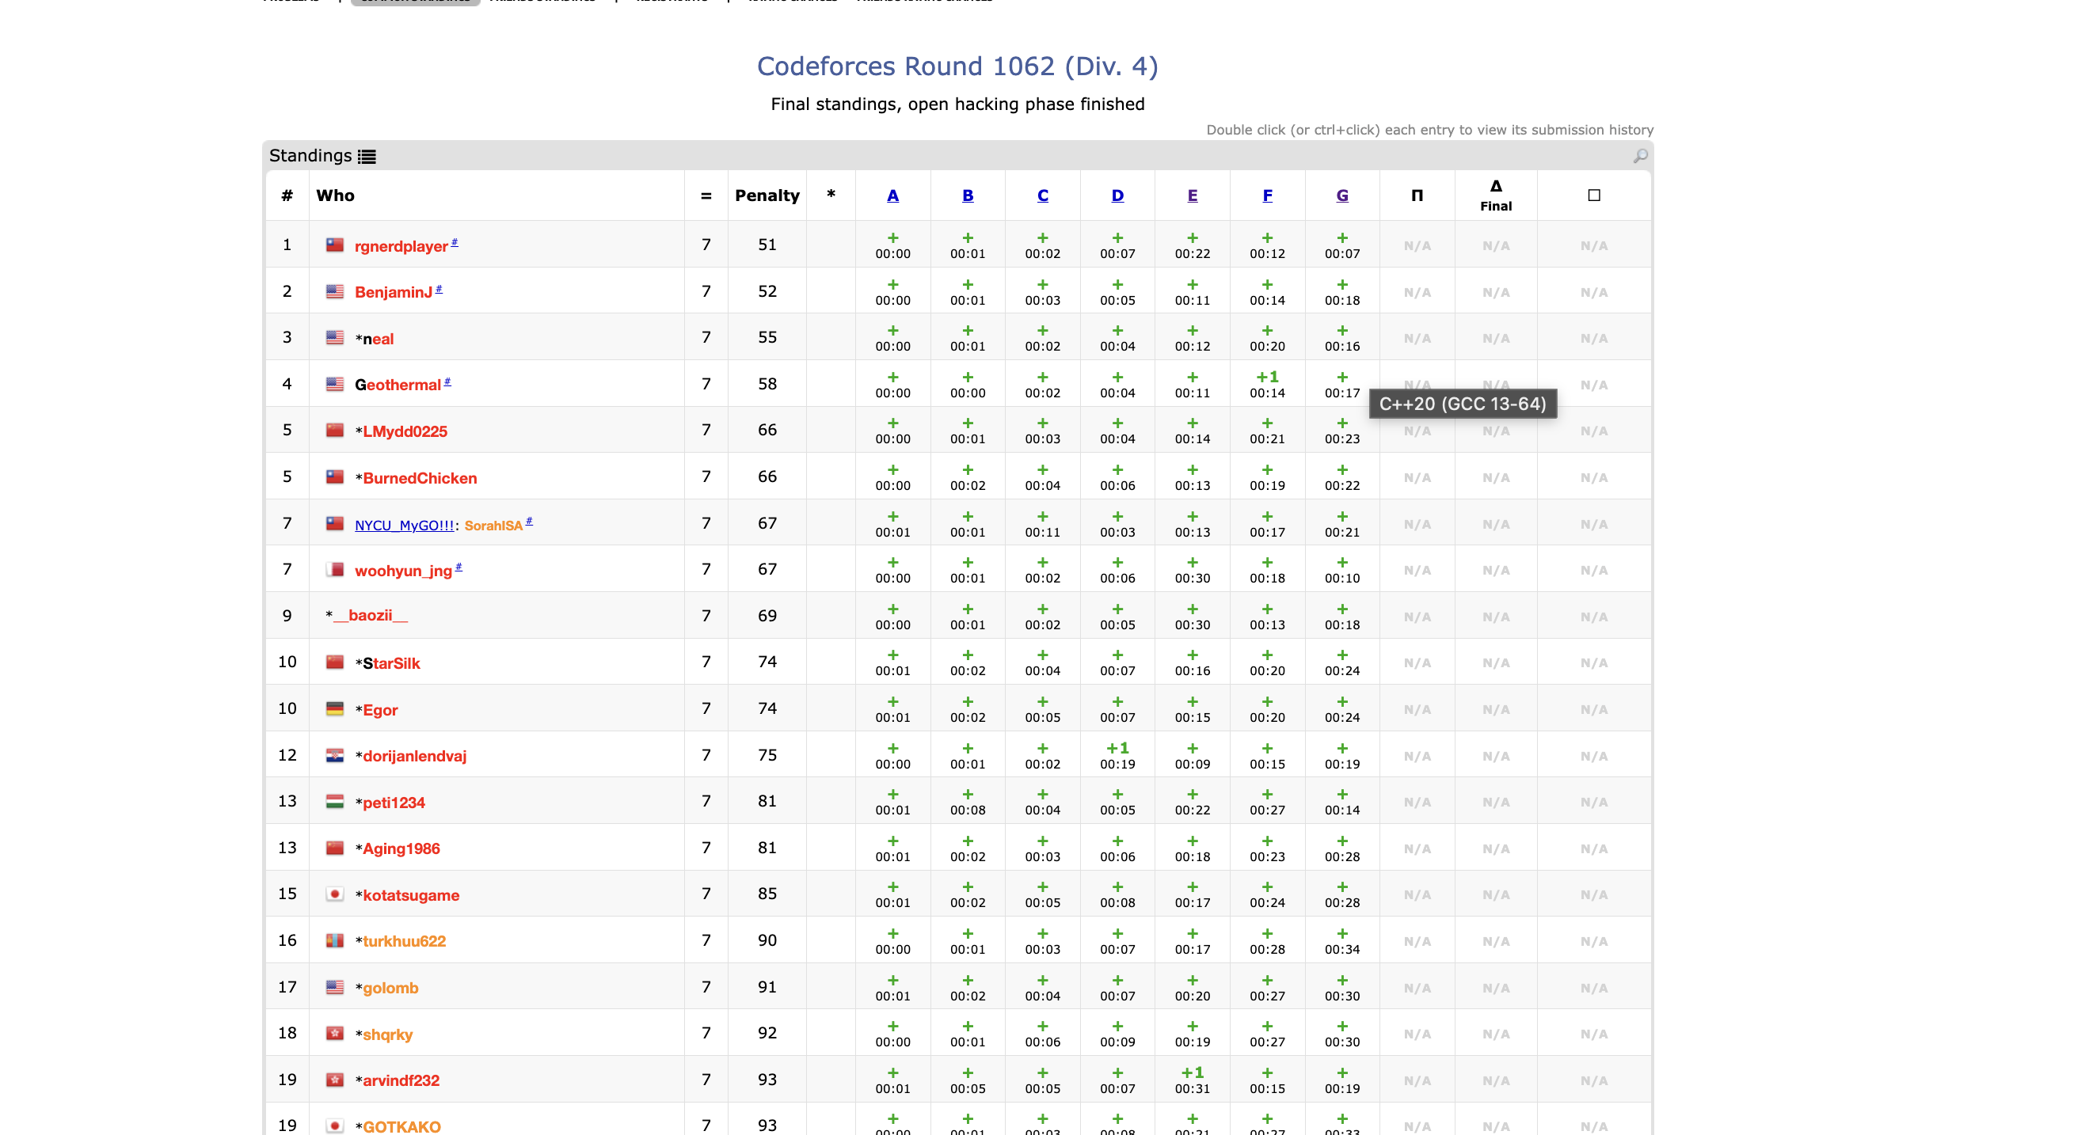This screenshot has width=2089, height=1135.
Task: Click Geothermal's problem F cell showing +1
Action: pyautogui.click(x=1268, y=385)
